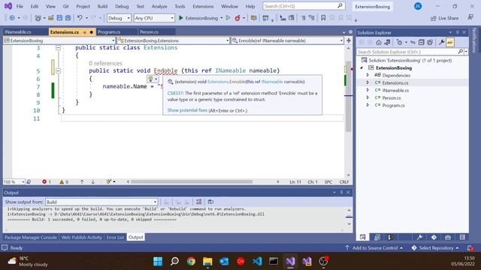Image resolution: width=481 pixels, height=270 pixels.
Task: Open the Extensions menu
Action: point(203,7)
